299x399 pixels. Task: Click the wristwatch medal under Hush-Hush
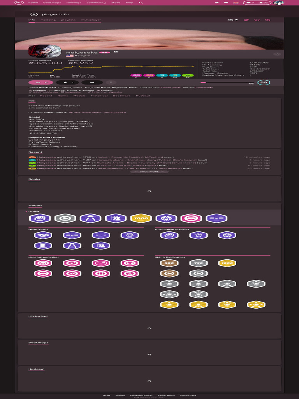(x=130, y=235)
